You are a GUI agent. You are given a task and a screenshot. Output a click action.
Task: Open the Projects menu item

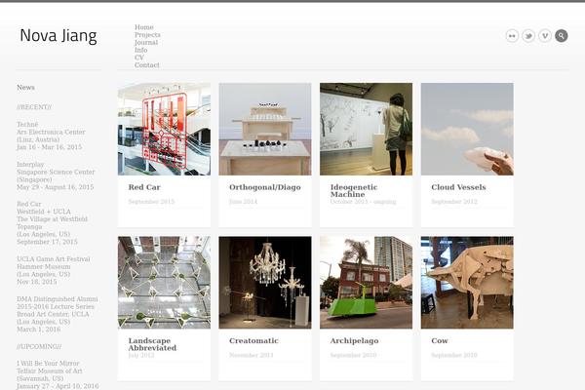pyautogui.click(x=147, y=35)
